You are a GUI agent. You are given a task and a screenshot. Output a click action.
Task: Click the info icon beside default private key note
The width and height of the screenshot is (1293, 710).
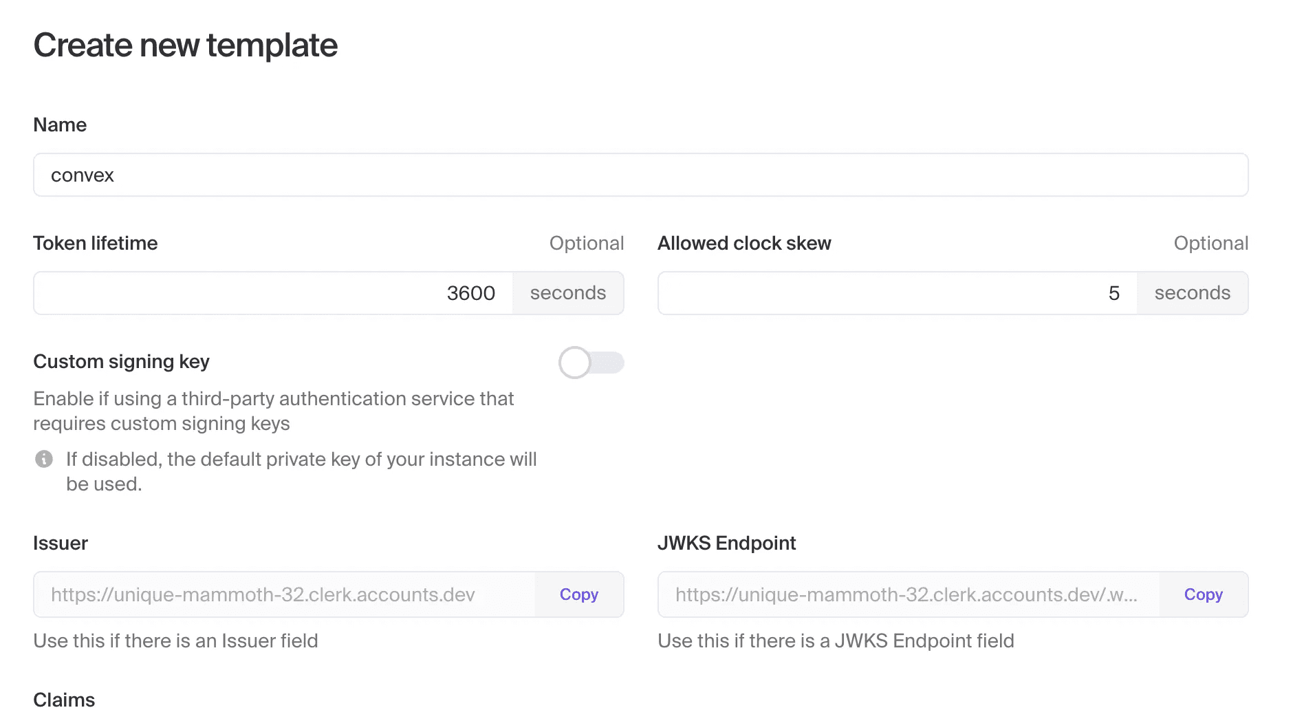[x=44, y=459]
